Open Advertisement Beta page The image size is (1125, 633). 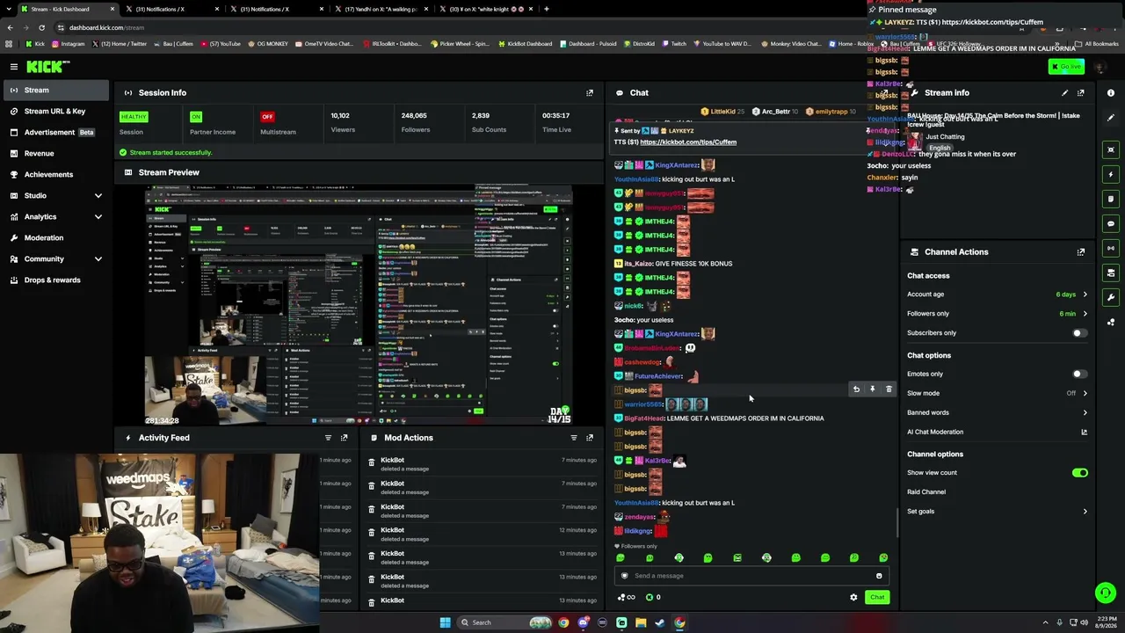[54, 132]
